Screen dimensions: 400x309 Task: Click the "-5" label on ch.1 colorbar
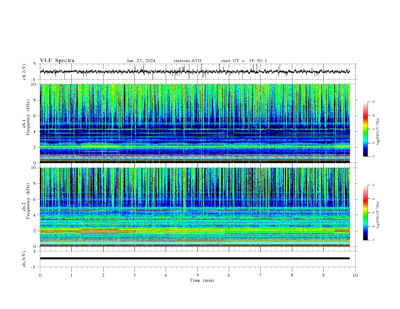(x=372, y=129)
